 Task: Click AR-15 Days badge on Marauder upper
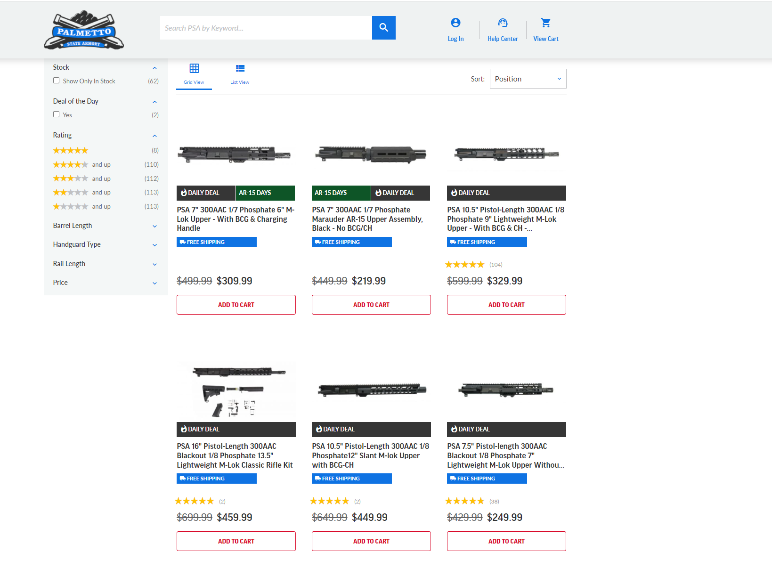(x=341, y=193)
